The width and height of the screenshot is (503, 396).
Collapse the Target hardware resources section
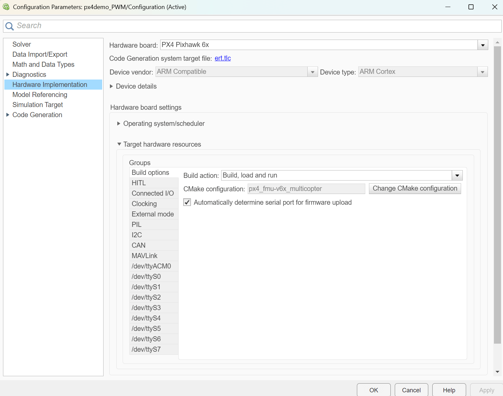coord(119,144)
